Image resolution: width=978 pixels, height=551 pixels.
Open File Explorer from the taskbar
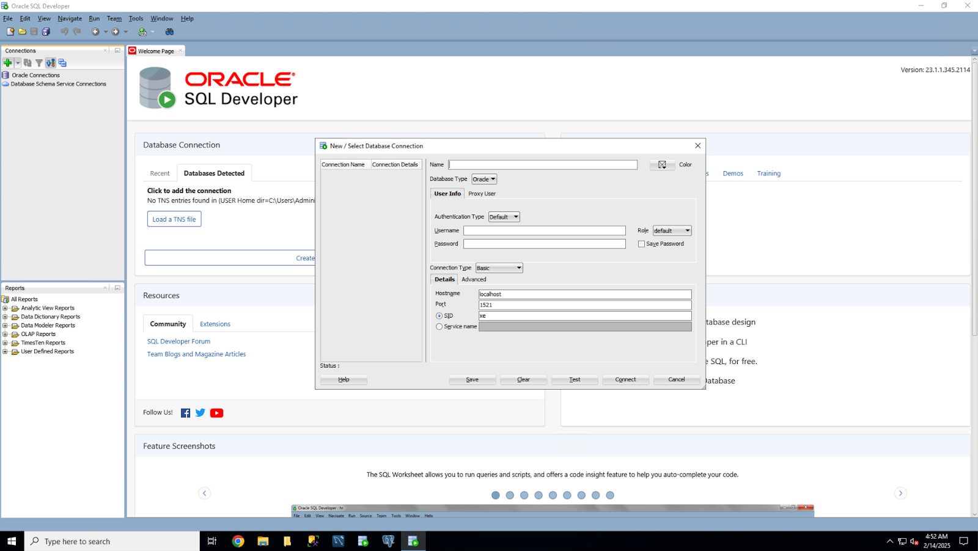click(x=263, y=541)
